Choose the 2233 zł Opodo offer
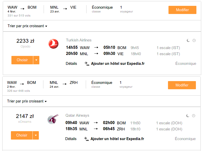This screenshot has width=203, height=151. (22, 60)
